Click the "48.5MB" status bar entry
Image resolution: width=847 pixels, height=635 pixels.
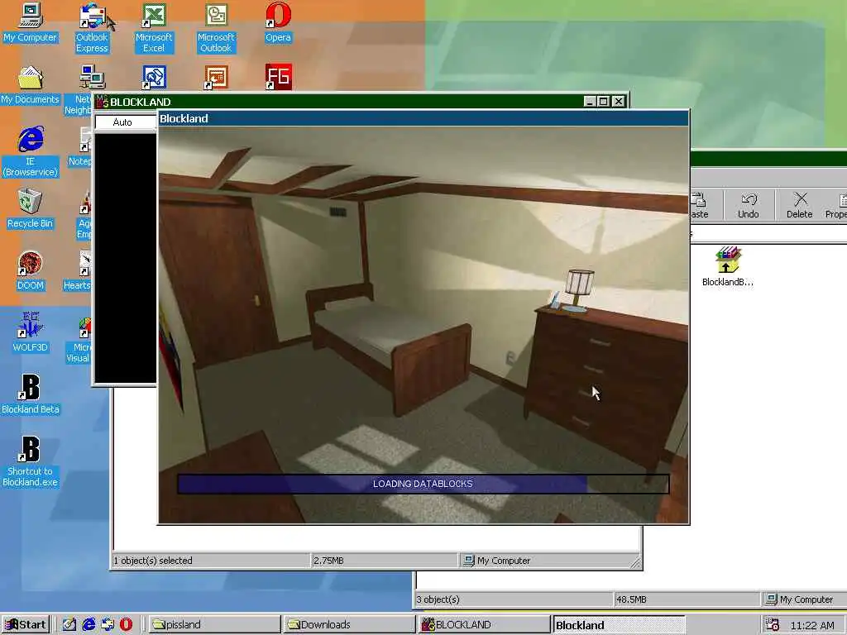631,599
